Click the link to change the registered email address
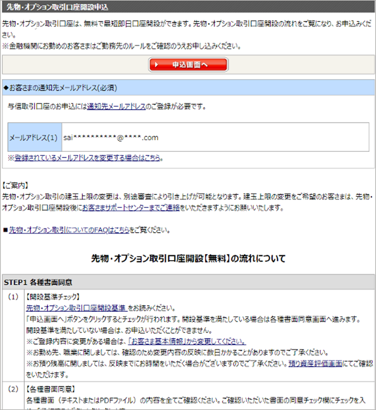Screen dimensions: 376x410 [87, 157]
